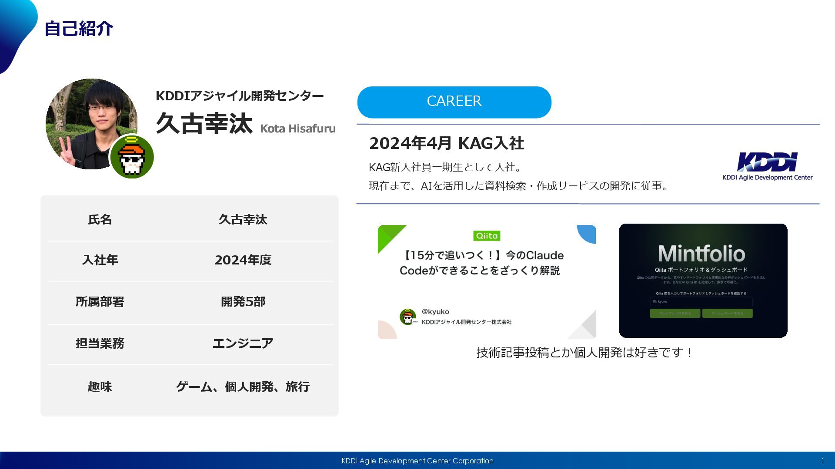This screenshot has height=469, width=835.
Task: Click the KDDI Agile Development Center logo
Action: 767,166
